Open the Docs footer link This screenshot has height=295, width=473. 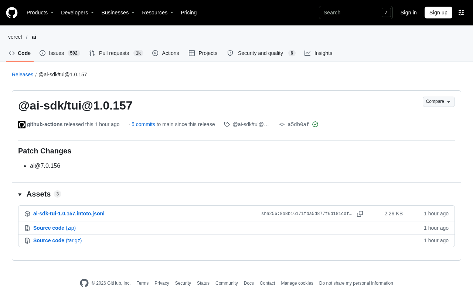(249, 283)
